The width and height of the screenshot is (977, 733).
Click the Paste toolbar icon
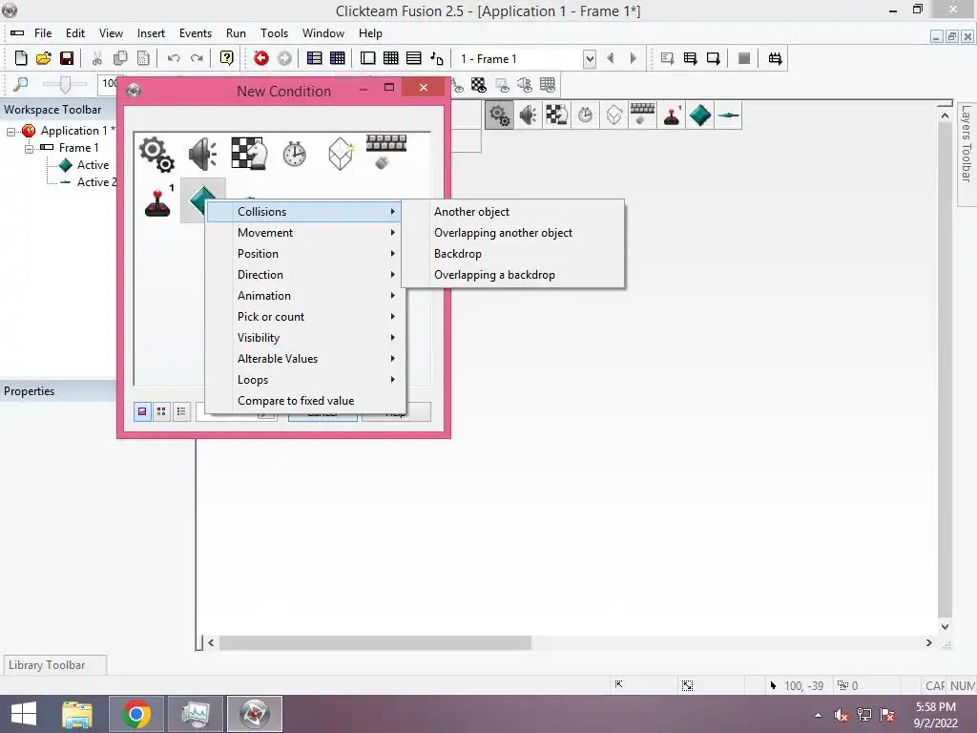coord(143,58)
